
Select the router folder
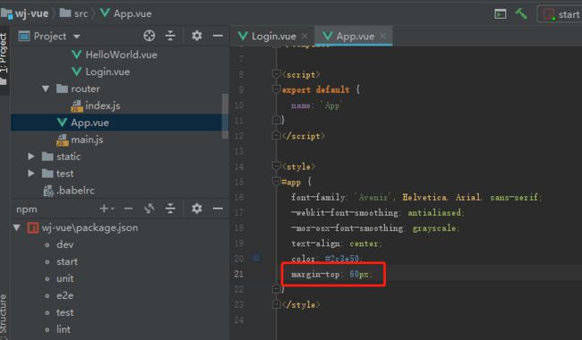coord(78,89)
